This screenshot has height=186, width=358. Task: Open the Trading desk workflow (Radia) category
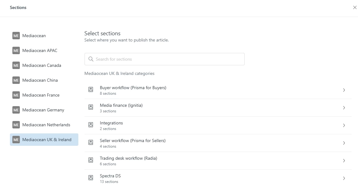tap(128, 158)
